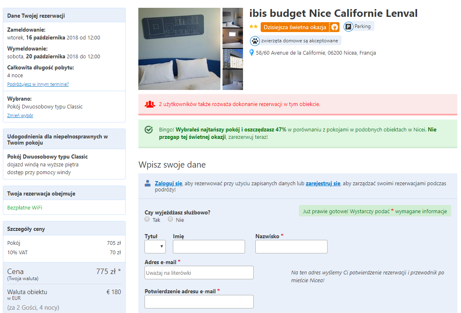Click Zmień wybór link

tap(20, 115)
